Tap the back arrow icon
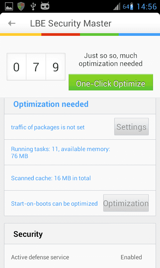The height and width of the screenshot is (268, 160). 12,23
